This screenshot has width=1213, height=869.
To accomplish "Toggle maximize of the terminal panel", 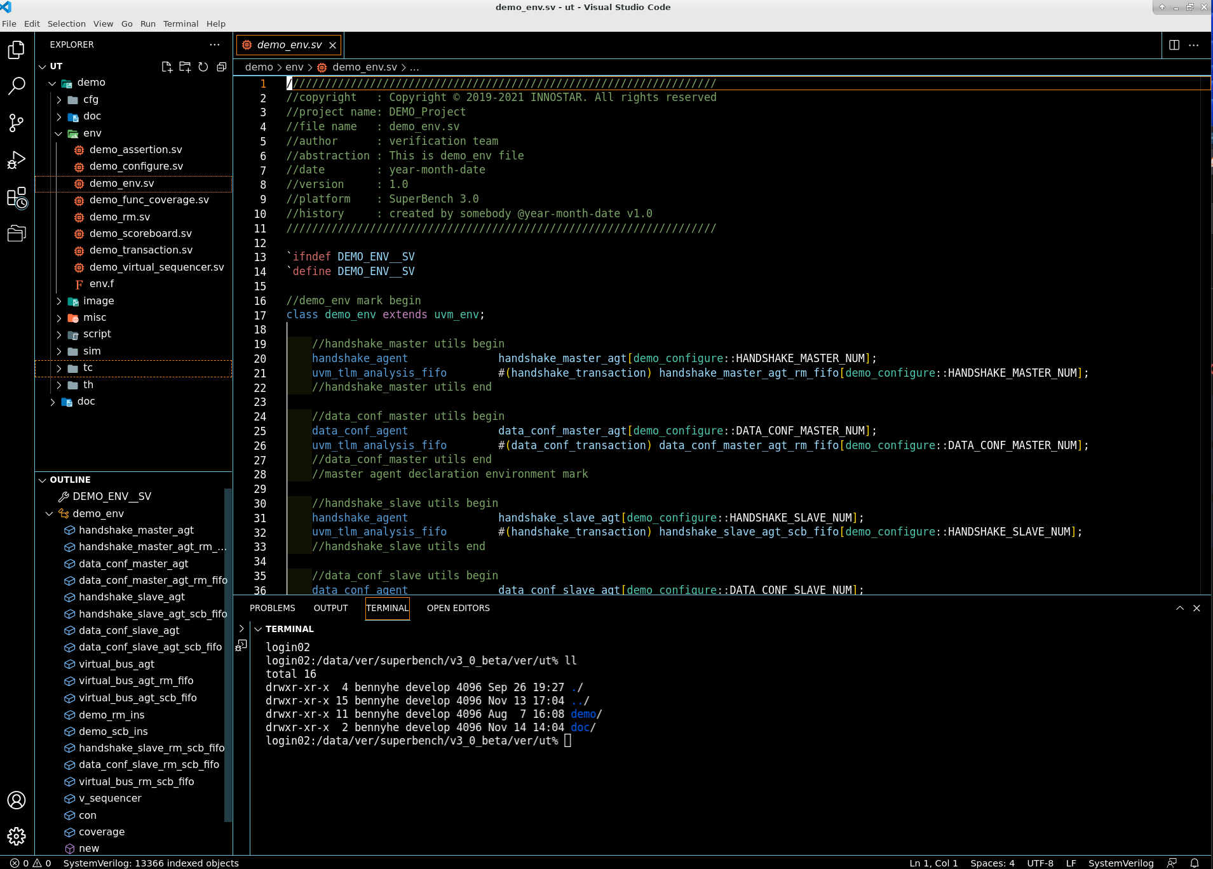I will [x=1179, y=608].
